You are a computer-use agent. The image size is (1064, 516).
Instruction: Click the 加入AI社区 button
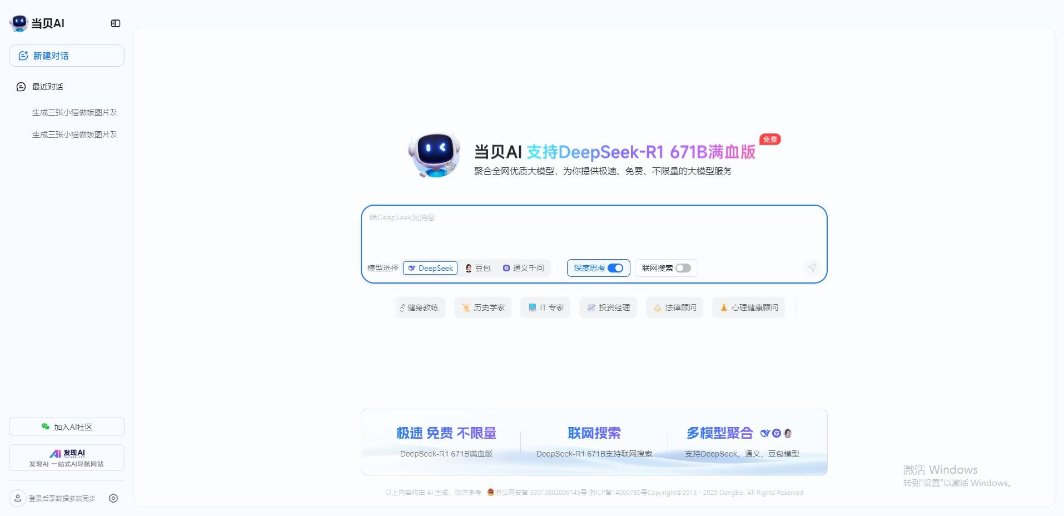(67, 426)
